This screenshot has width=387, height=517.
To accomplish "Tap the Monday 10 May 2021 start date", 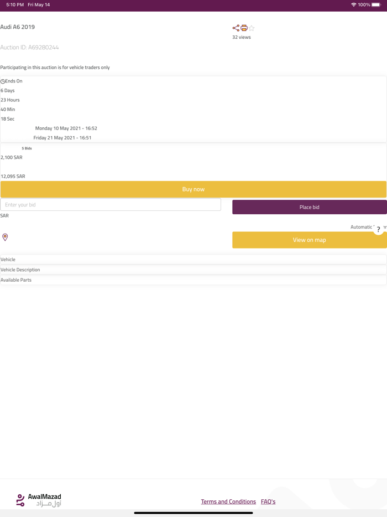I will tap(66, 128).
